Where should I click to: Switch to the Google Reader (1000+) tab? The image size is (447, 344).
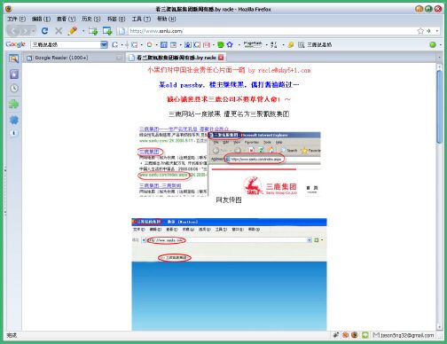[74, 58]
